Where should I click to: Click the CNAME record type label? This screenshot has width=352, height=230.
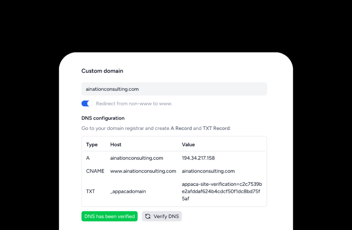pyautogui.click(x=95, y=171)
